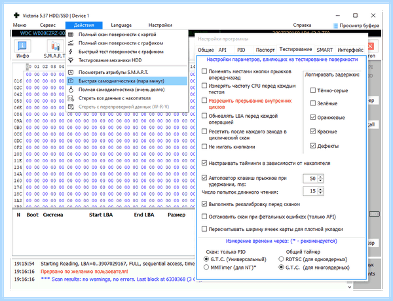Enable Не мигать кнопками checkbox

click(204, 147)
